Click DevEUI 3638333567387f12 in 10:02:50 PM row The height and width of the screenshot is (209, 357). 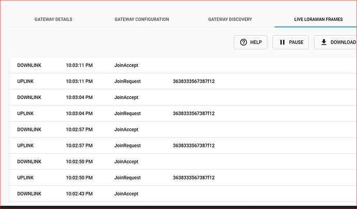(x=194, y=177)
